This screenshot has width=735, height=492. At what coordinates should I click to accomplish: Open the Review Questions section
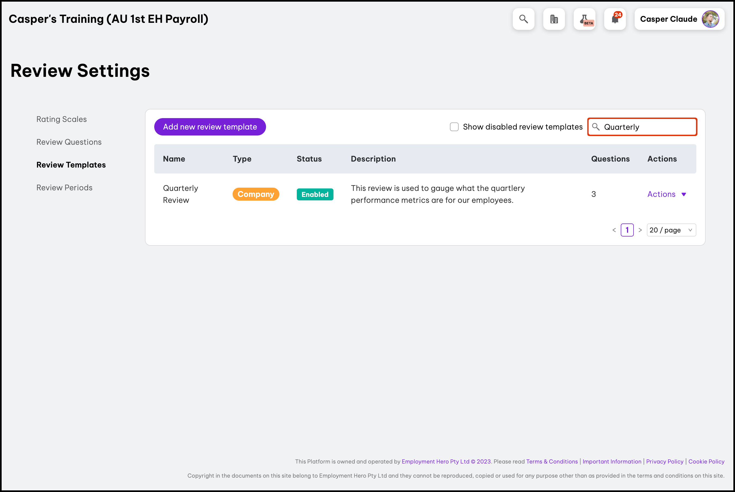[x=69, y=142]
